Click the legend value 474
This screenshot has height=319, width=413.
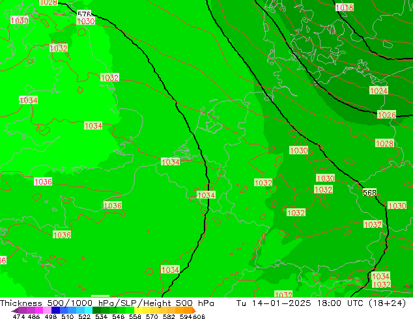click(x=19, y=316)
